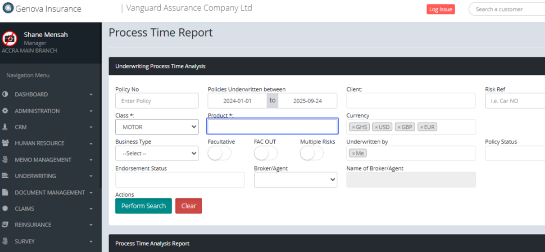Click the red Clear button
The image size is (545, 252).
188,206
